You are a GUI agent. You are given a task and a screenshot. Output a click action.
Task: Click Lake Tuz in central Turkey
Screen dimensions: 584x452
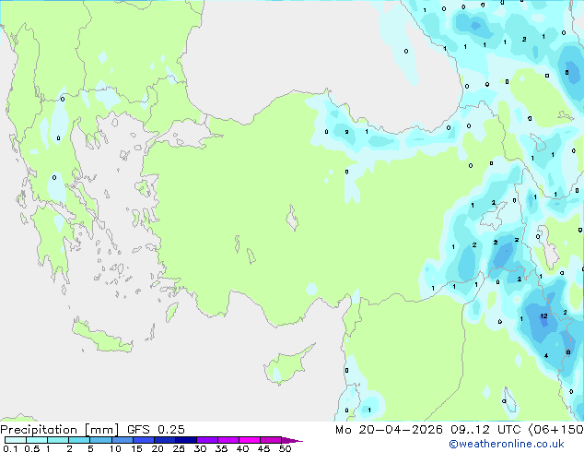click(292, 218)
